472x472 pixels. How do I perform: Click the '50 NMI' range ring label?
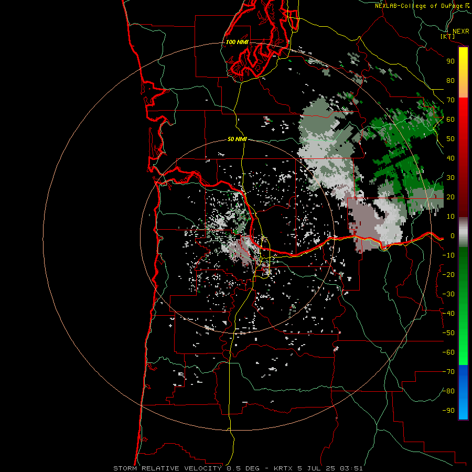tap(237, 139)
